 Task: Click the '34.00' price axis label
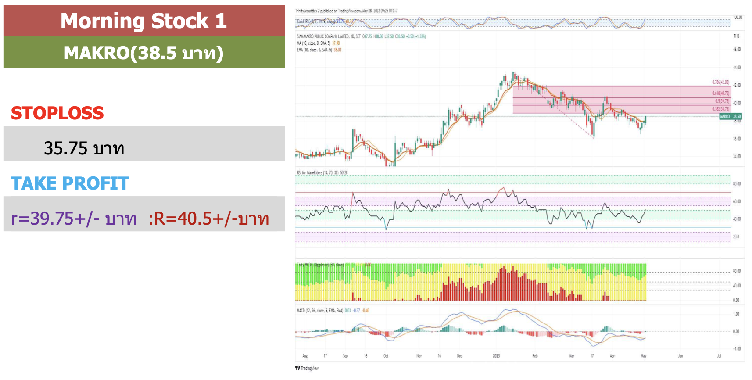(737, 156)
